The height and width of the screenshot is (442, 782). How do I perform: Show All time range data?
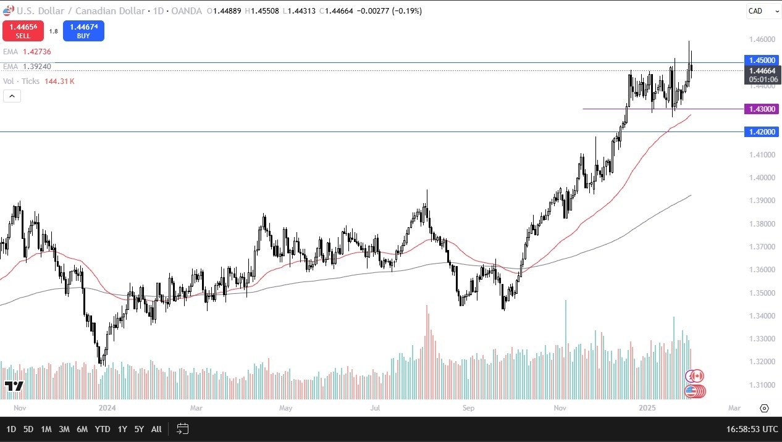[156, 429]
